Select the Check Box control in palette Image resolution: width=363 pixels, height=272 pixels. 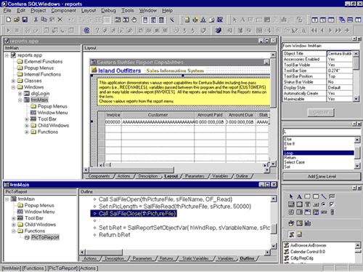click(332, 204)
